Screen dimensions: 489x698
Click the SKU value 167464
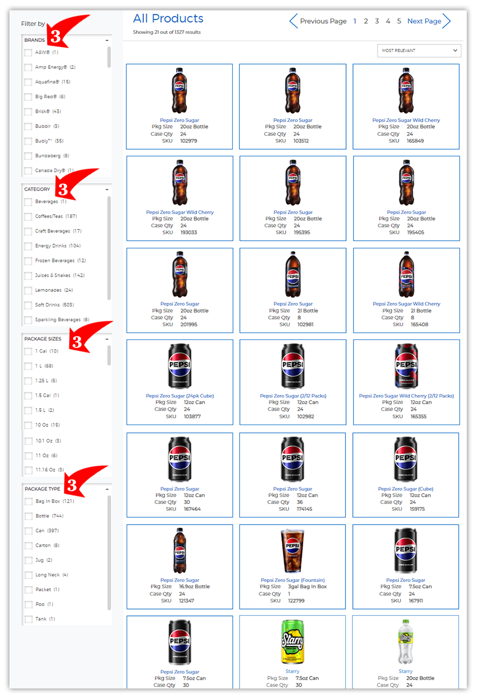point(192,509)
